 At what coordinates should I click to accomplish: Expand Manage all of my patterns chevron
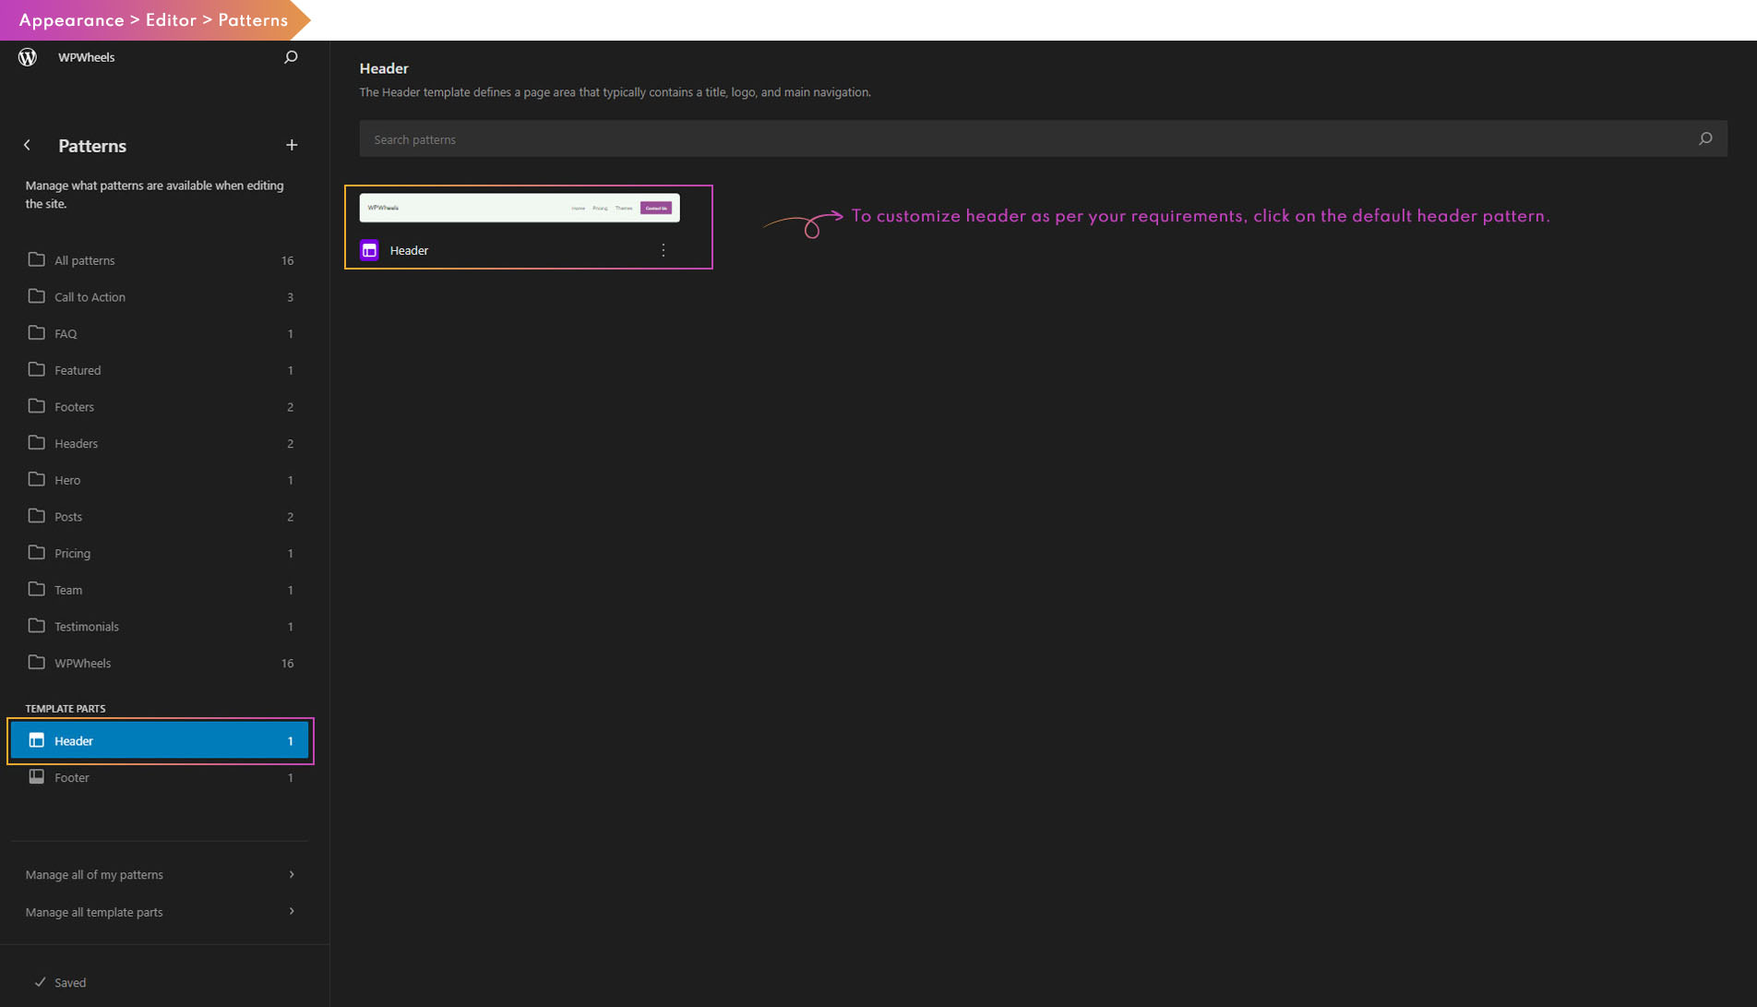pos(292,874)
